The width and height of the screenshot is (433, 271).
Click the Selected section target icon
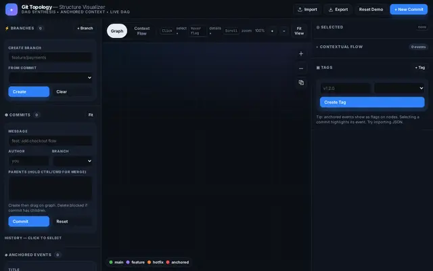tap(318, 27)
